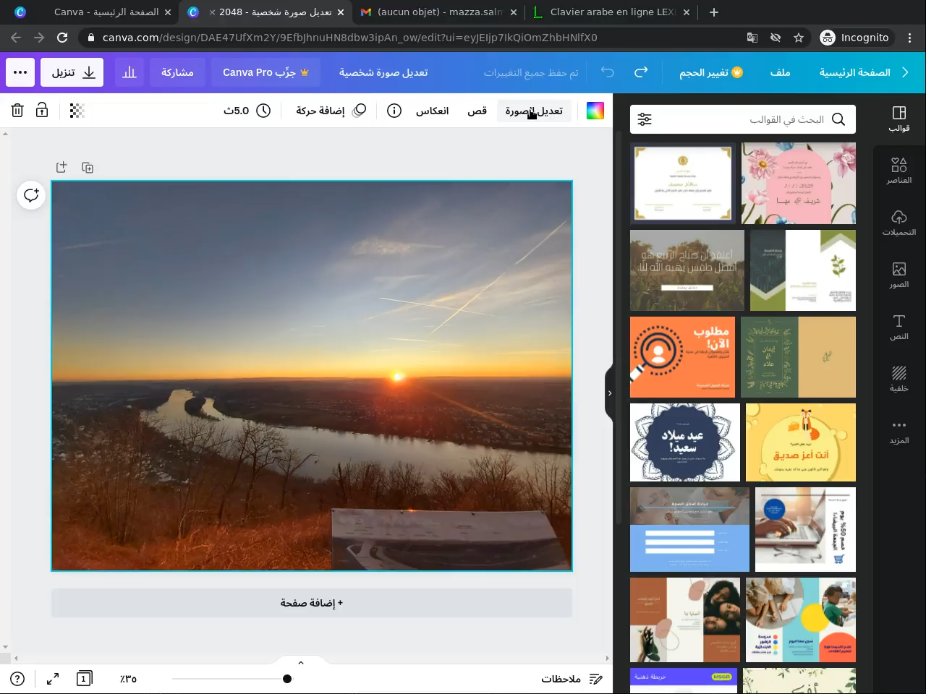Click the zoom slider handle
926x694 pixels.
[x=287, y=679]
